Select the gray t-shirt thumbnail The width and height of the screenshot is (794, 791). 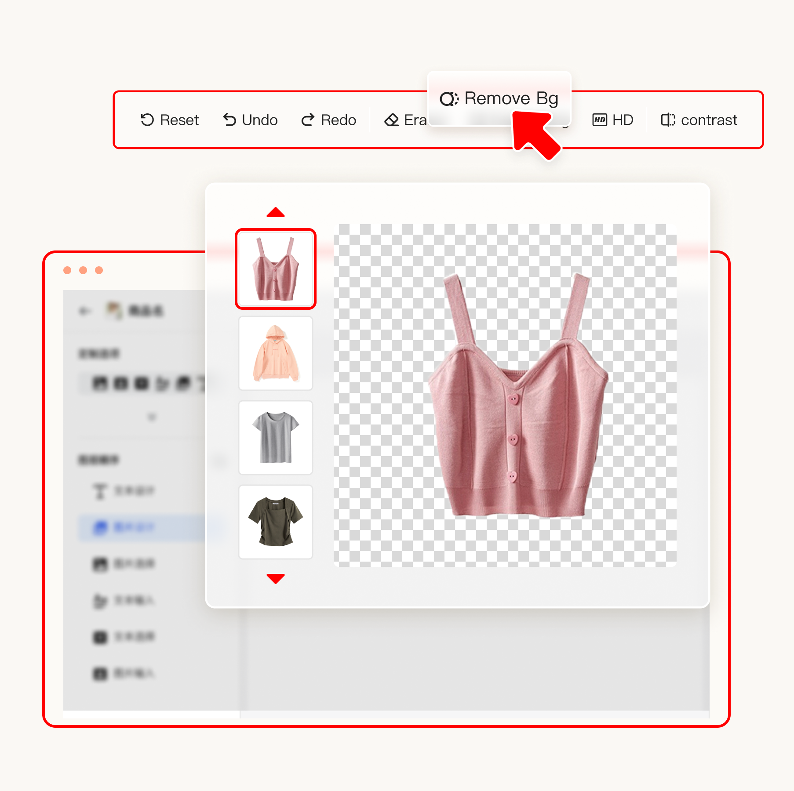click(x=276, y=438)
